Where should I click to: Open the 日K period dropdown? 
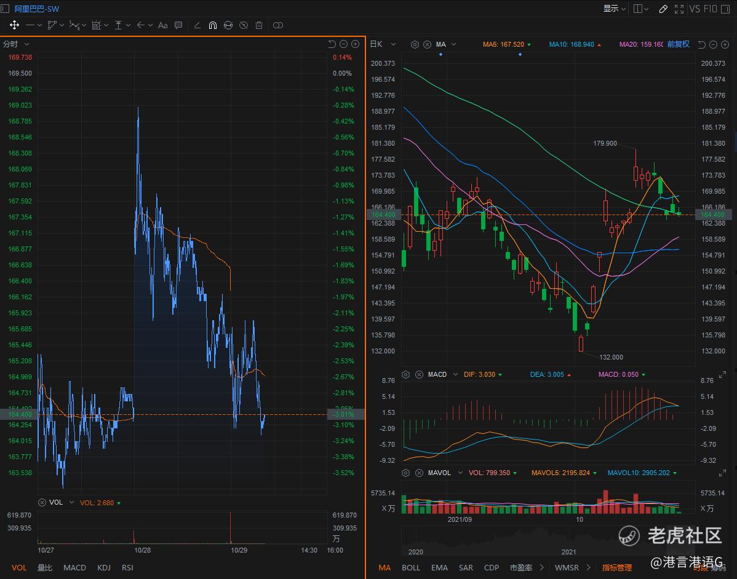pos(383,44)
